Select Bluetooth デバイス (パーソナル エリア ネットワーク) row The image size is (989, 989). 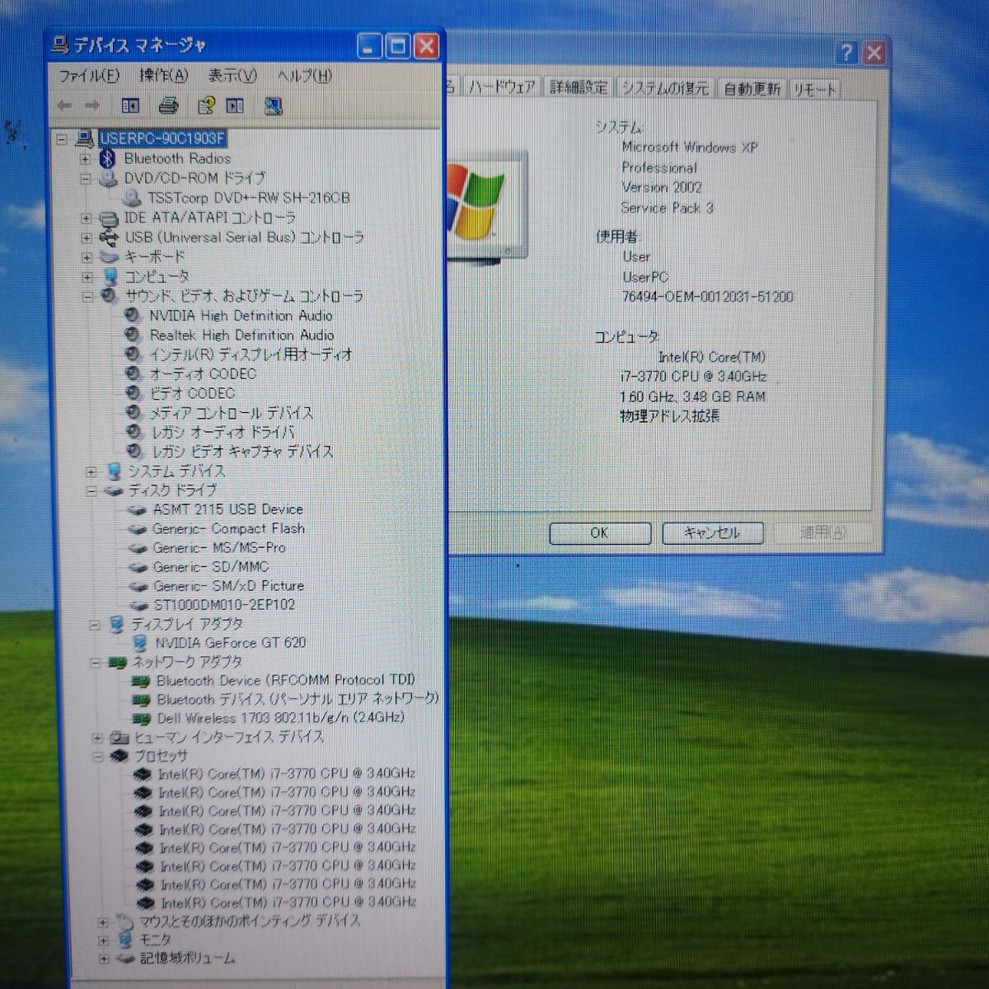(298, 699)
